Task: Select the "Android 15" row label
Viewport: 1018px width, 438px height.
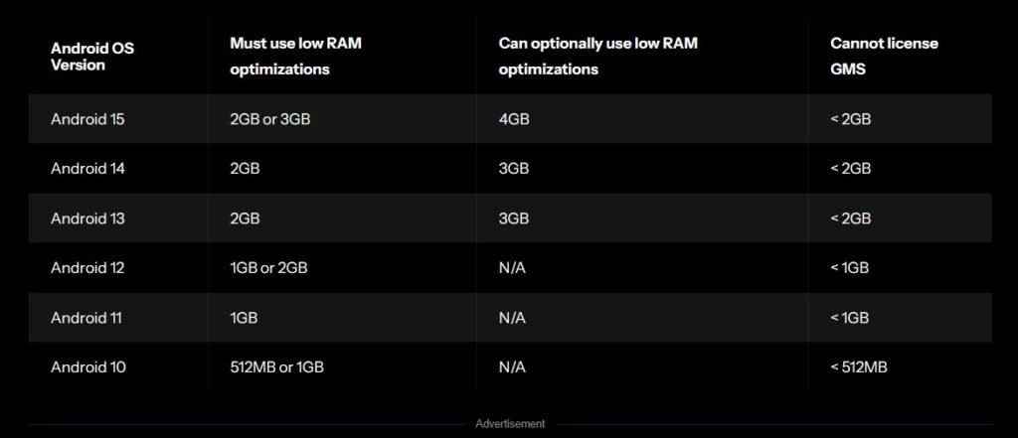Action: point(87,119)
